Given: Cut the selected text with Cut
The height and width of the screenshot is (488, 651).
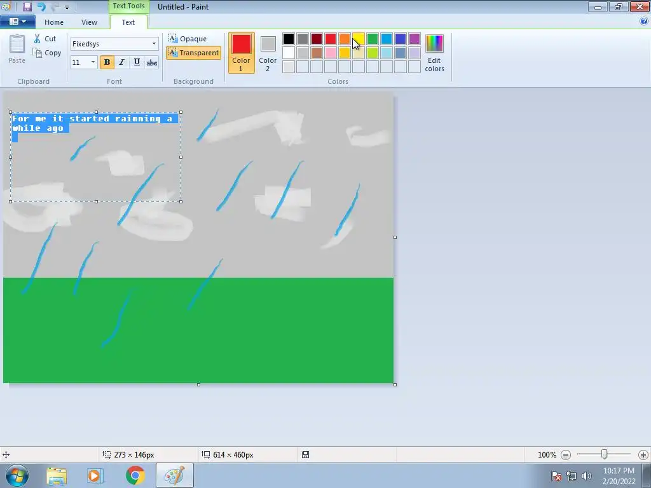Looking at the screenshot, I should (x=45, y=39).
